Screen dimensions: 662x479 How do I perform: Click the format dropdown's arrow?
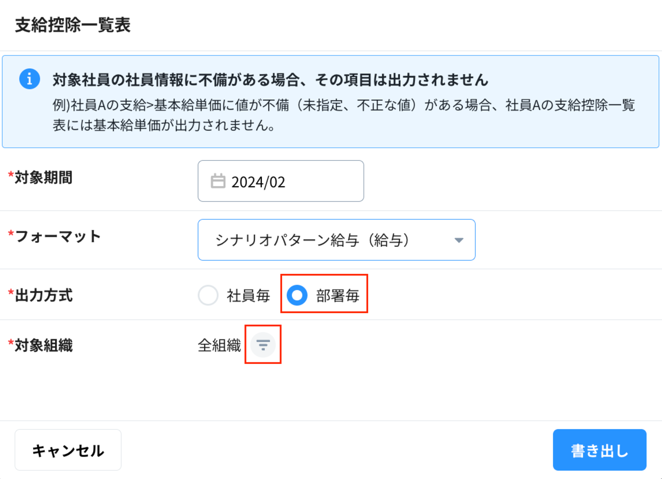459,240
